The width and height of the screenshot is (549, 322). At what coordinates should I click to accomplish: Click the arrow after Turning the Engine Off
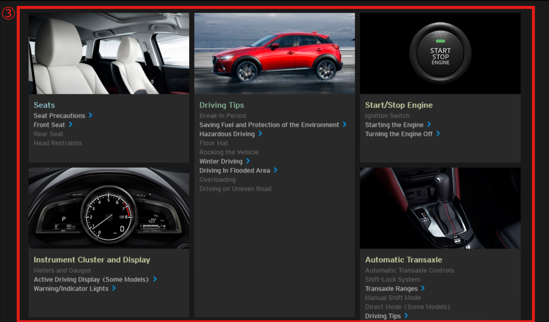click(438, 134)
